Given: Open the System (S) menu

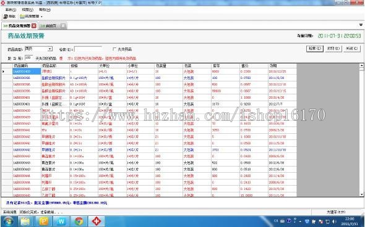Looking at the screenshot, I should click(x=11, y=10).
